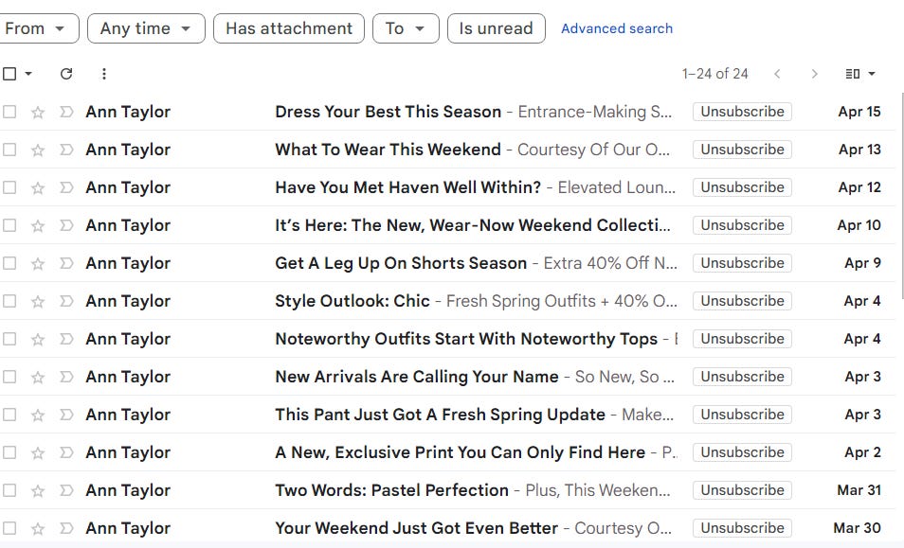
Task: Star the Get A Leg Up On Shorts email
Action: 38,264
